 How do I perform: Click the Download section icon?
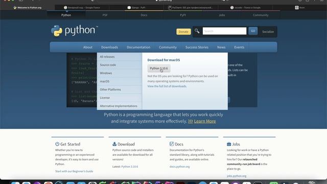click(x=114, y=144)
